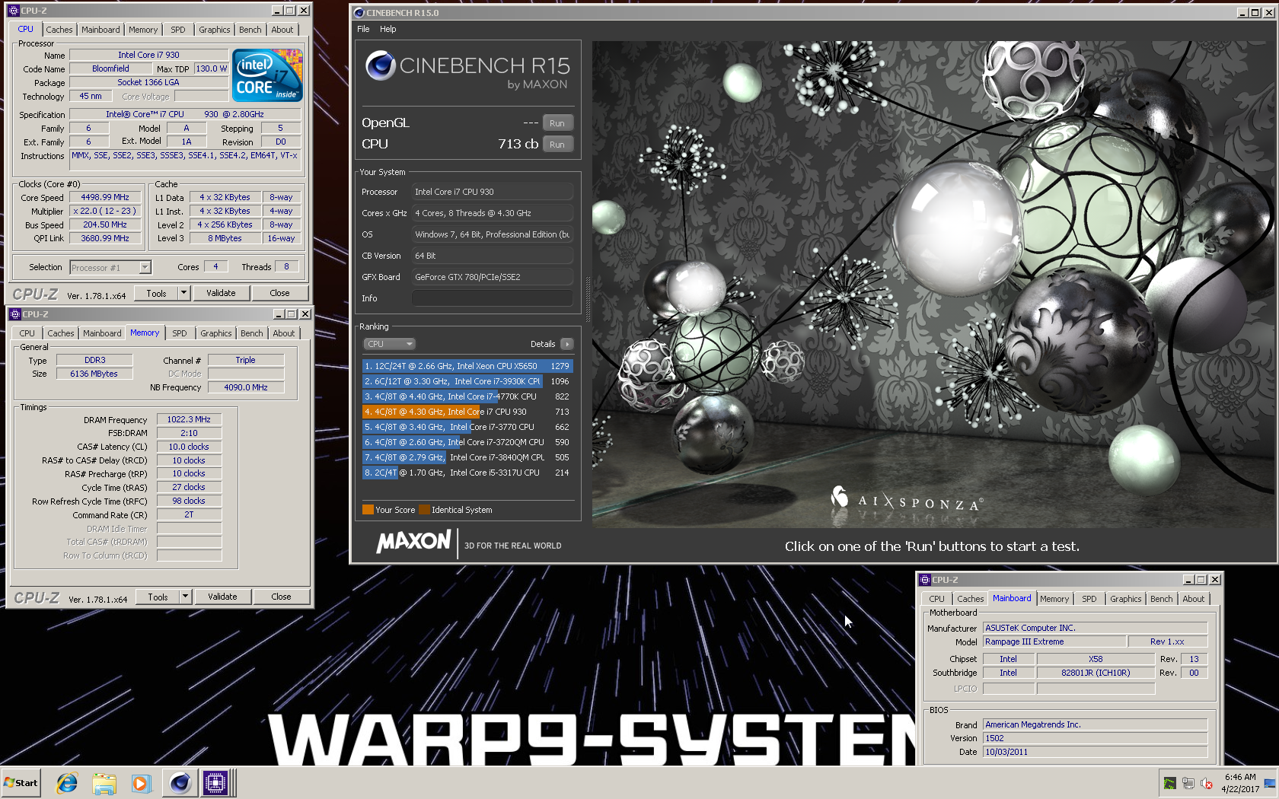Click the Cinebench render preview image

click(933, 284)
